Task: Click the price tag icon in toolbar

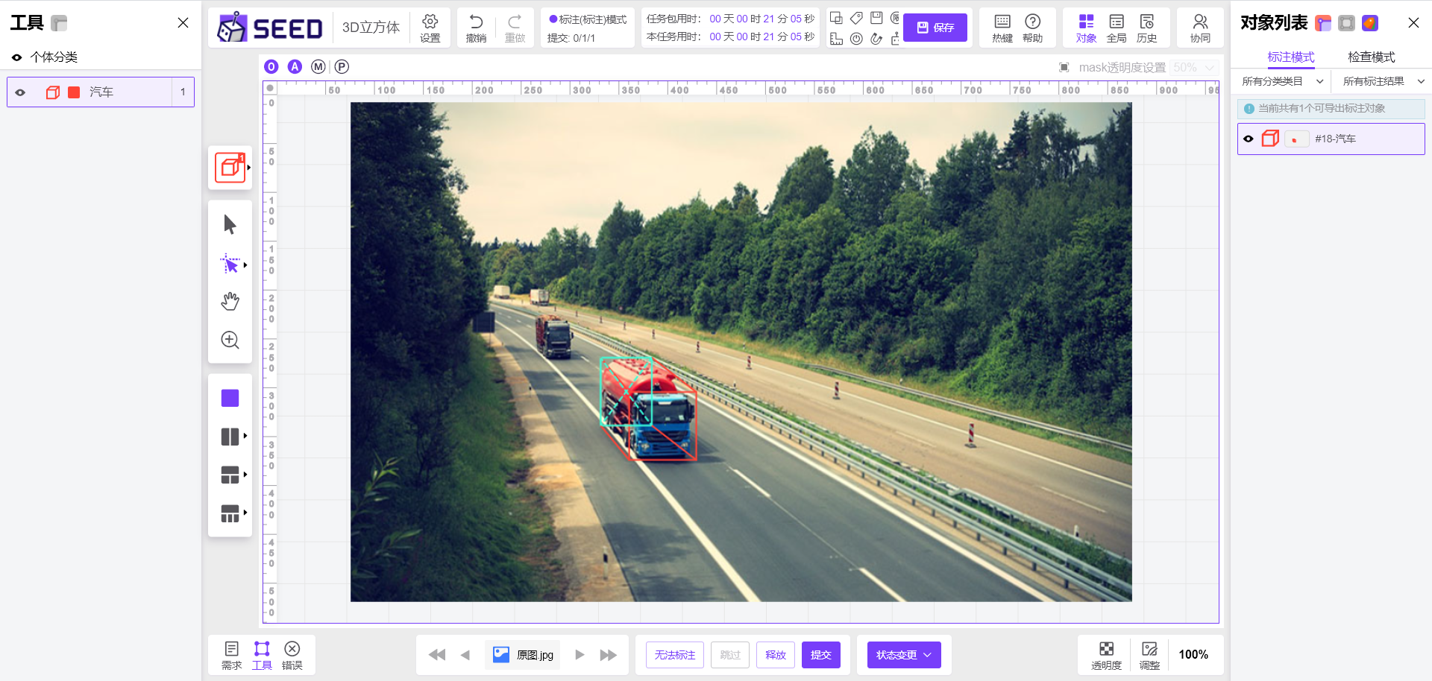Action: pyautogui.click(x=856, y=18)
